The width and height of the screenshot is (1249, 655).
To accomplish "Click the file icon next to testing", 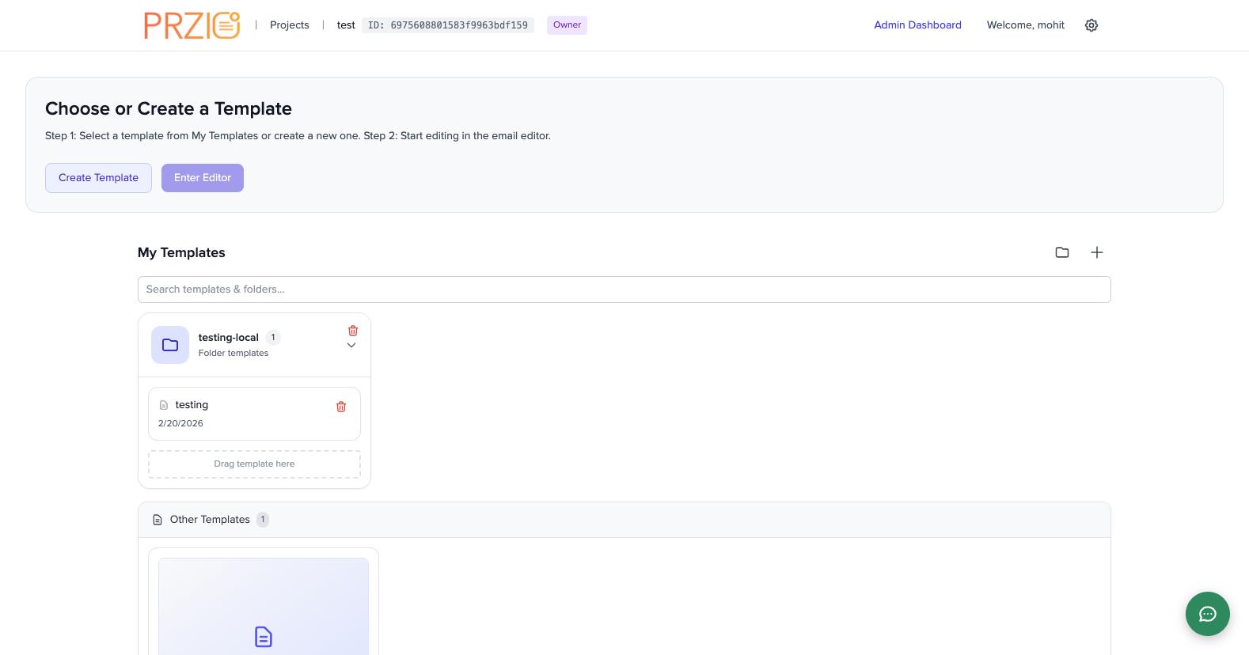I will 164,405.
